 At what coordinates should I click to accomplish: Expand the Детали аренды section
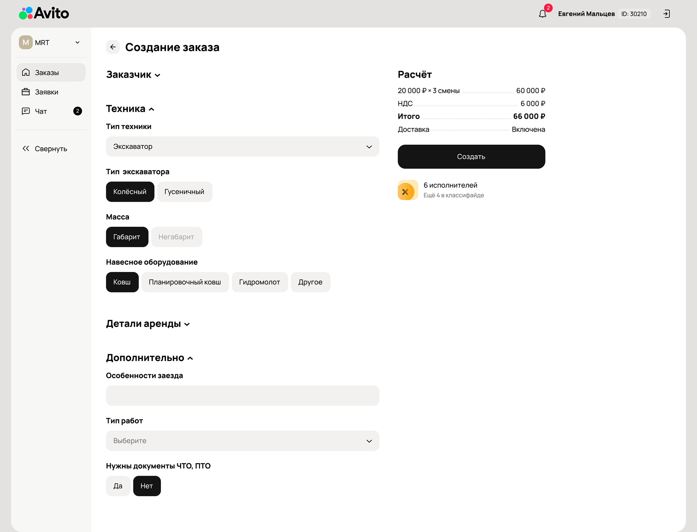point(148,324)
